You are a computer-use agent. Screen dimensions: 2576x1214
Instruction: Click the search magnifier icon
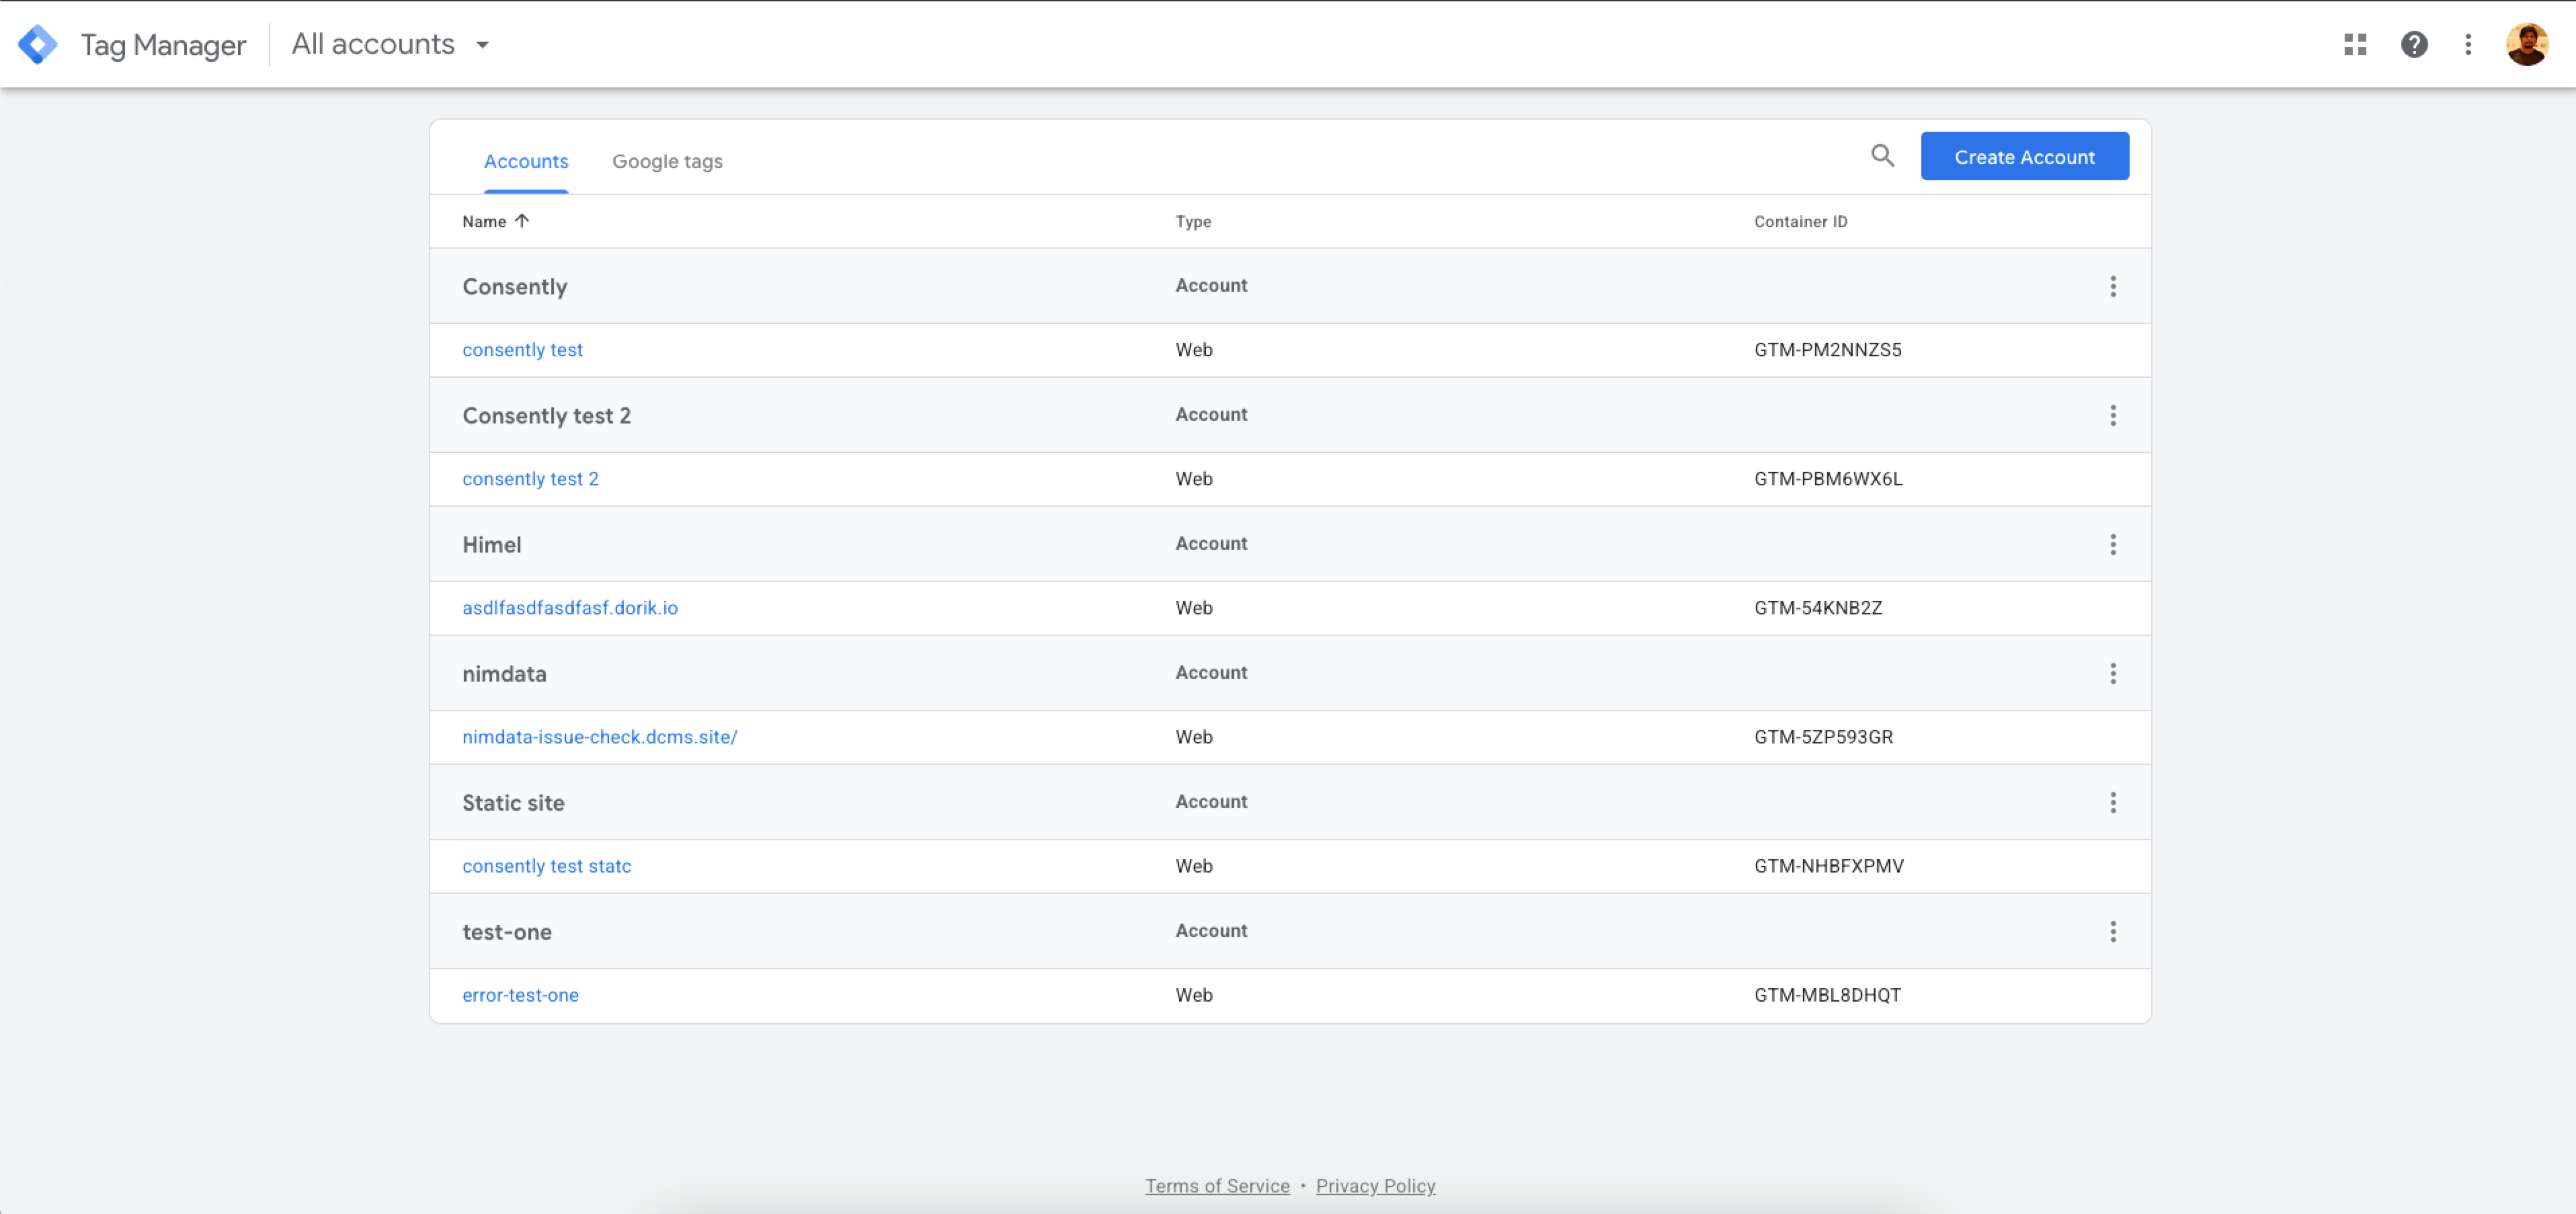pyautogui.click(x=1882, y=156)
